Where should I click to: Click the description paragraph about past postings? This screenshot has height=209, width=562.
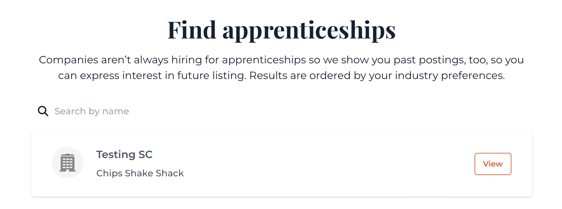281,68
